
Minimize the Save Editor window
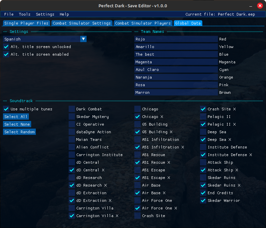pyautogui.click(x=251, y=6)
